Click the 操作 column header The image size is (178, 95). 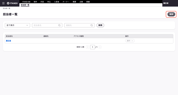click(127, 36)
